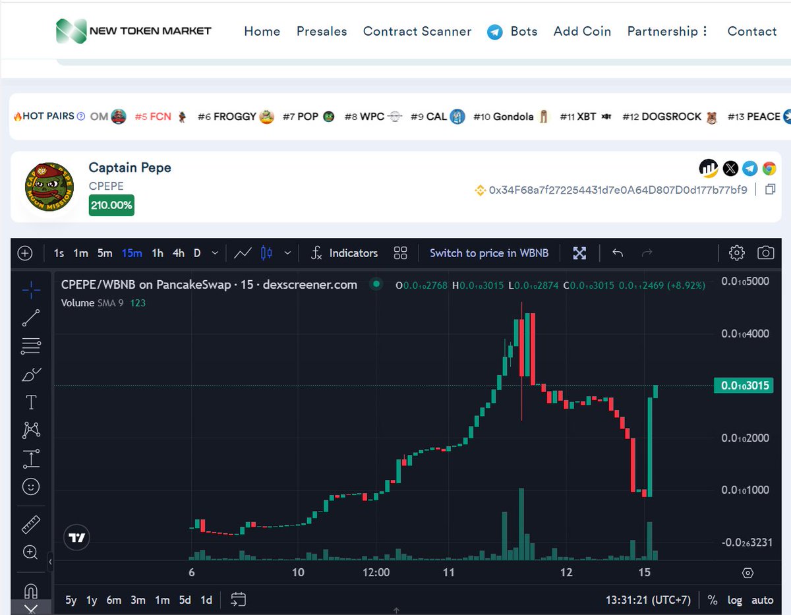Viewport: 791px width, 615px height.
Task: Open the Indicators panel
Action: [345, 253]
